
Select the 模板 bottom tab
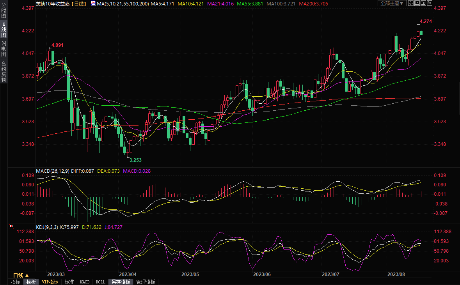tap(31, 282)
